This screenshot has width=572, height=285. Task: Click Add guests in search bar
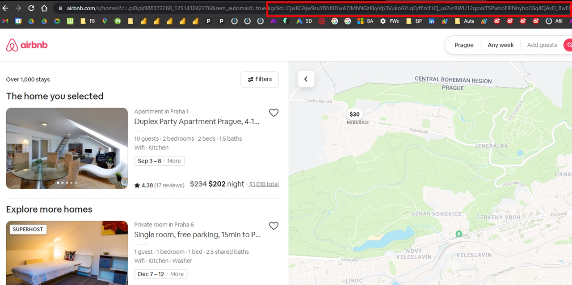[x=542, y=45]
